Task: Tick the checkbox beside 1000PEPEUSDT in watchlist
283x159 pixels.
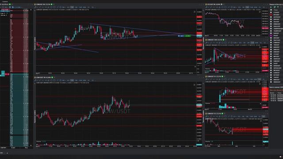Action: pos(271,29)
